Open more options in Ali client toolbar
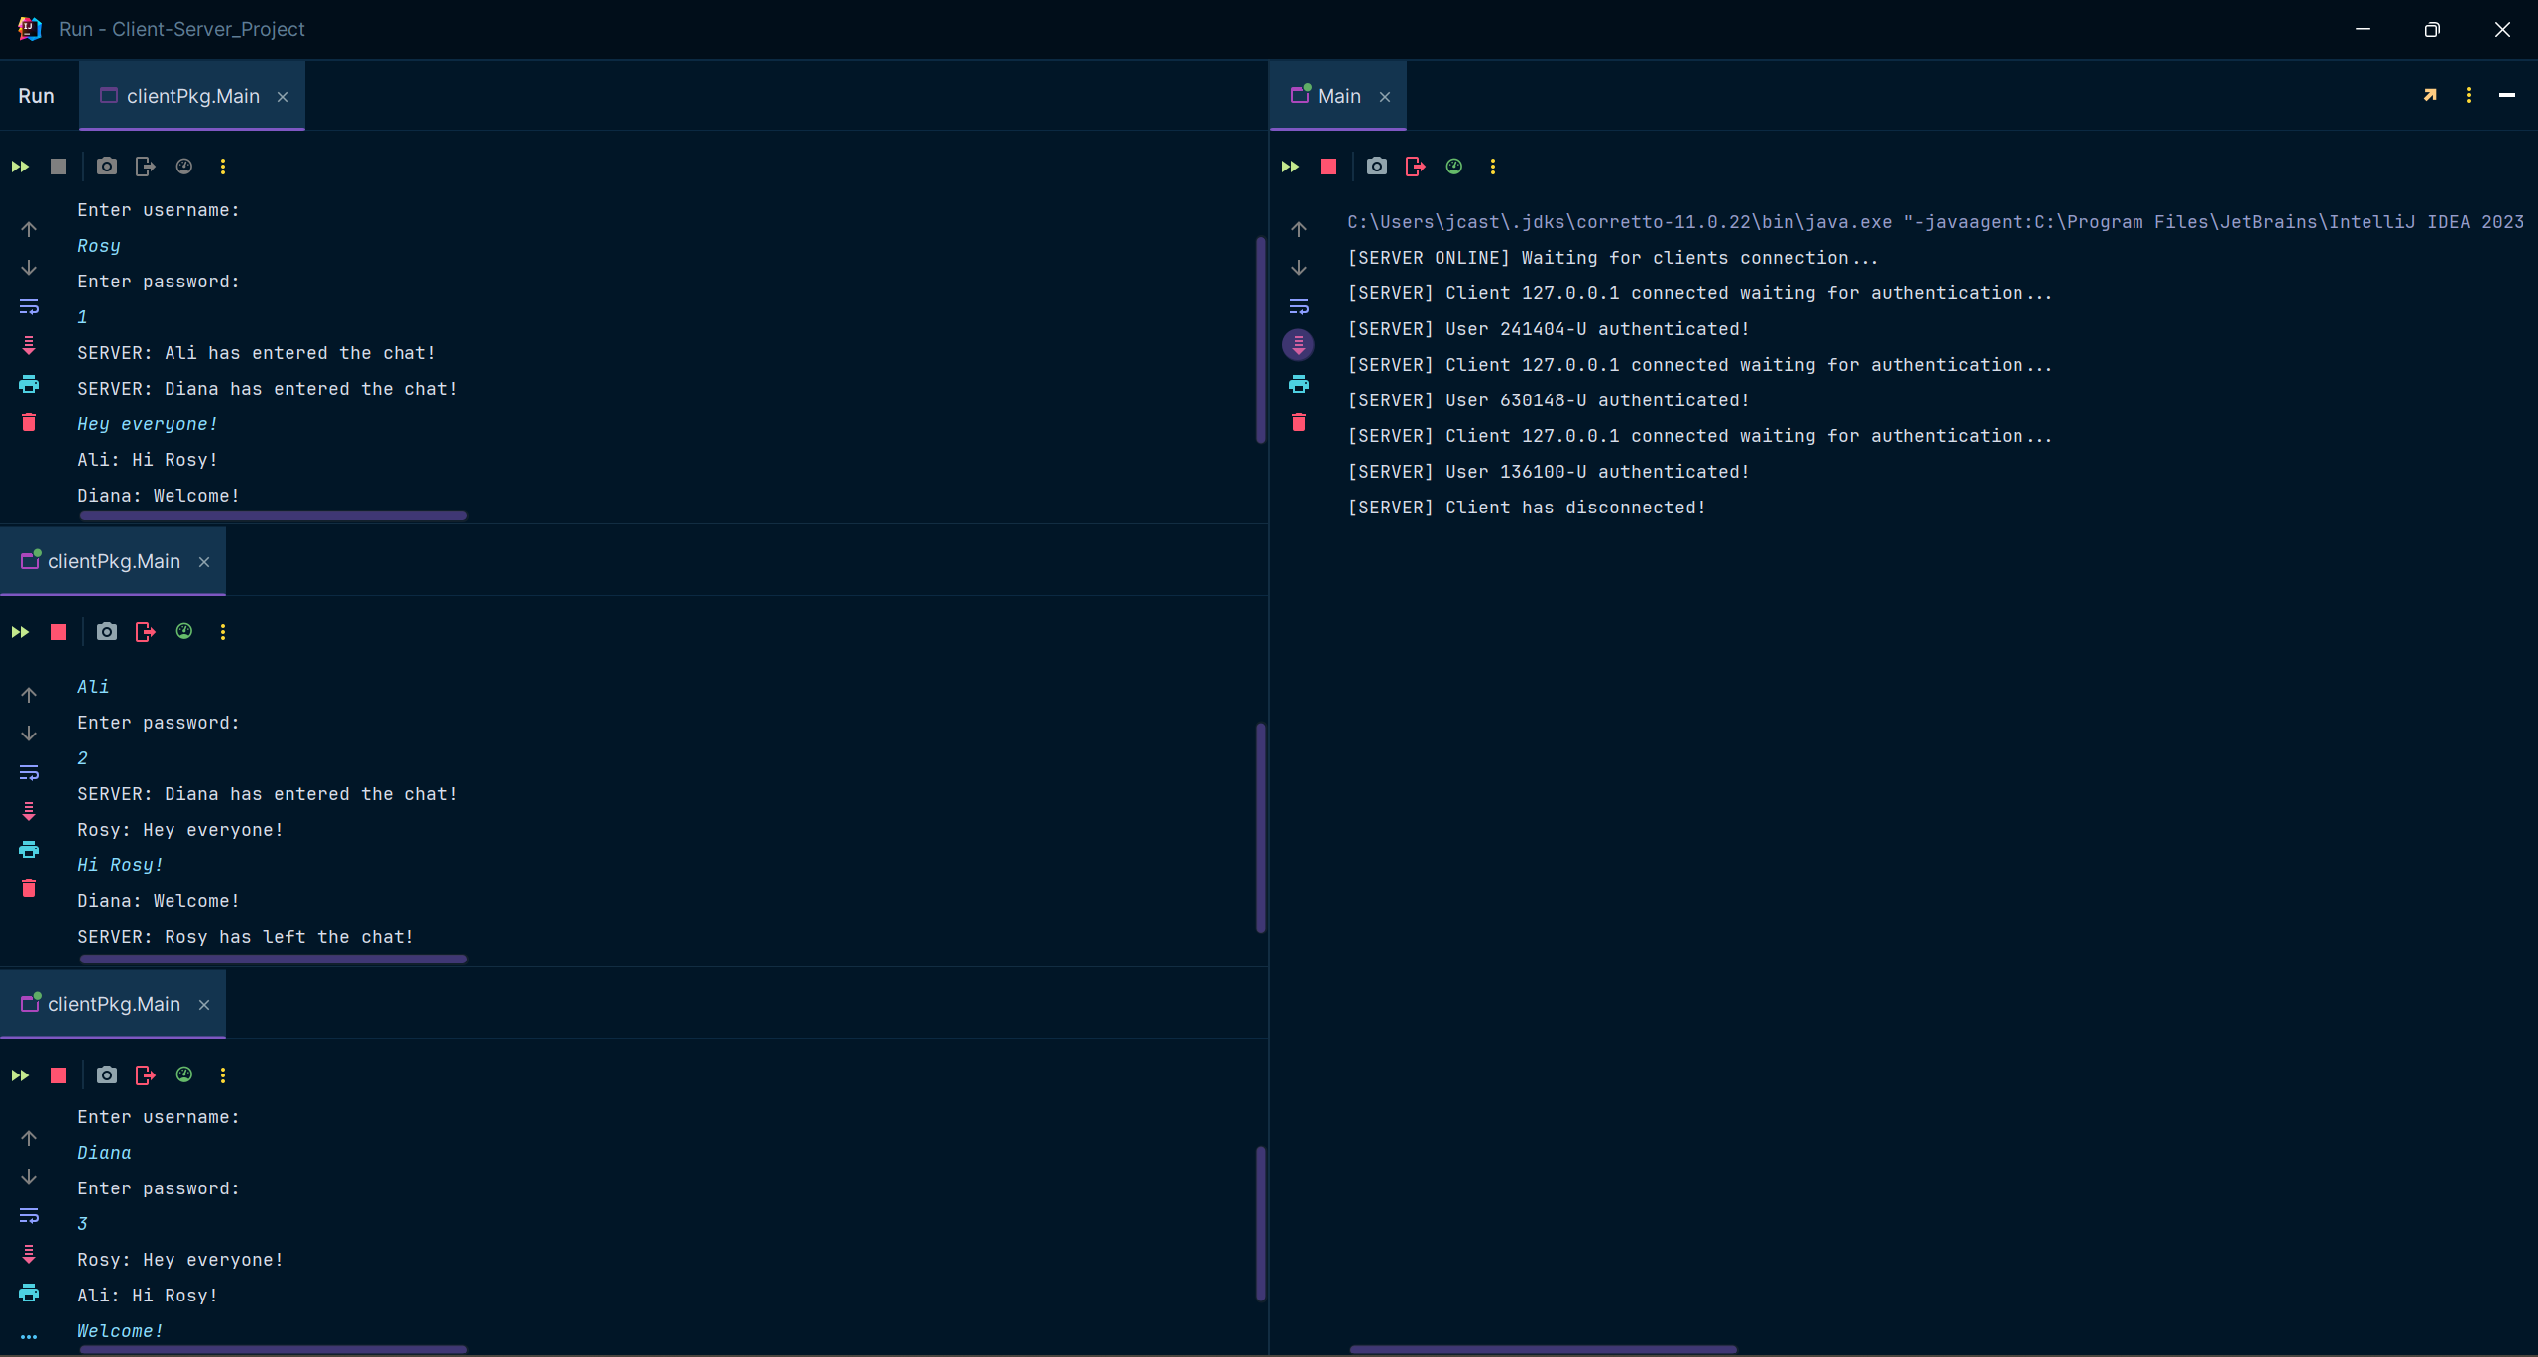This screenshot has height=1357, width=2538. pyautogui.click(x=223, y=632)
